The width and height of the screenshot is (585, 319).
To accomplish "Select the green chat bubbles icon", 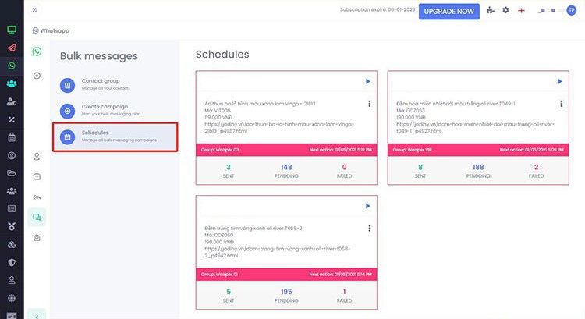I will pyautogui.click(x=37, y=217).
